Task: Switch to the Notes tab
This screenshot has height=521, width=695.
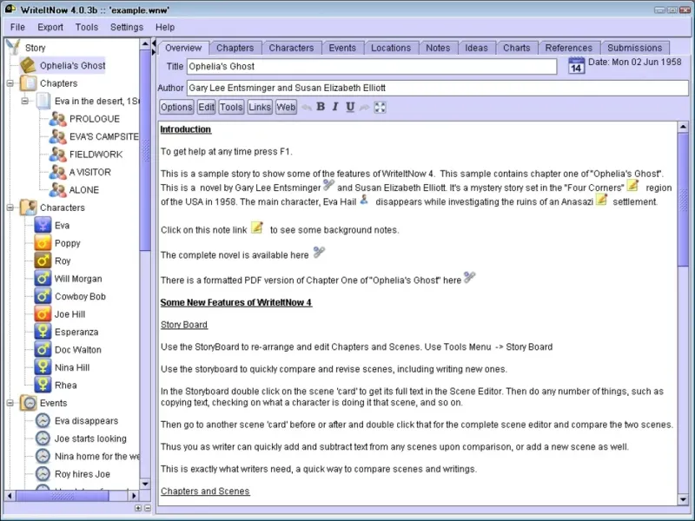Action: [x=438, y=48]
